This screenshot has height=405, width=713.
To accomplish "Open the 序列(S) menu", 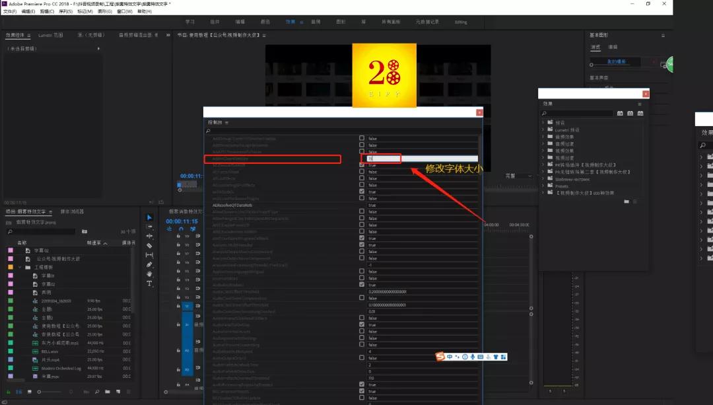I will pos(65,11).
